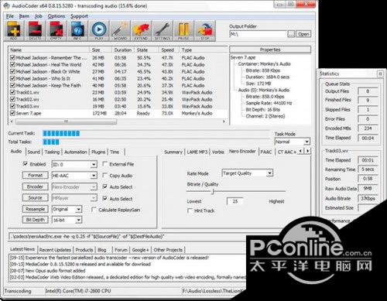Click the Source button
This screenshot has height=301, width=387.
pyautogui.click(x=35, y=198)
